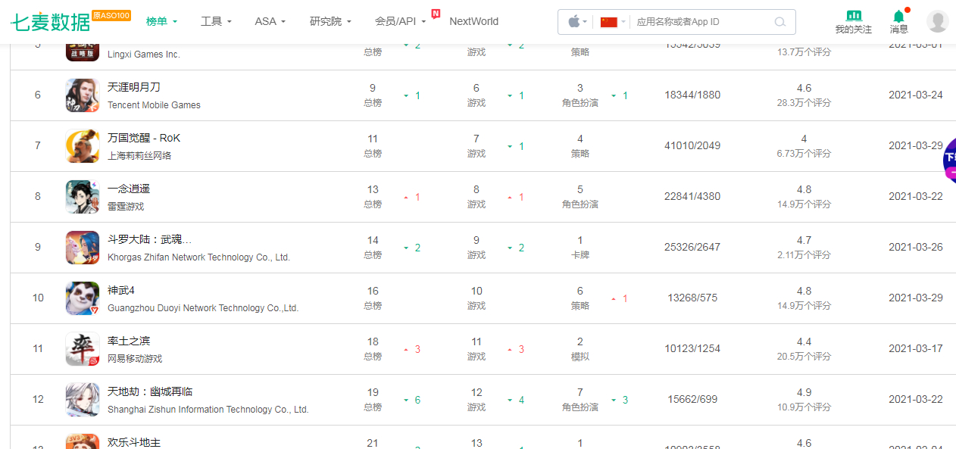Click the N badge beside 会员/API
Viewport: 956px width, 449px height.
pyautogui.click(x=436, y=13)
